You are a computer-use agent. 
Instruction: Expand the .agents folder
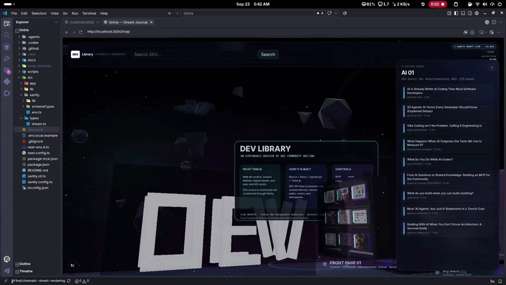pos(37,37)
